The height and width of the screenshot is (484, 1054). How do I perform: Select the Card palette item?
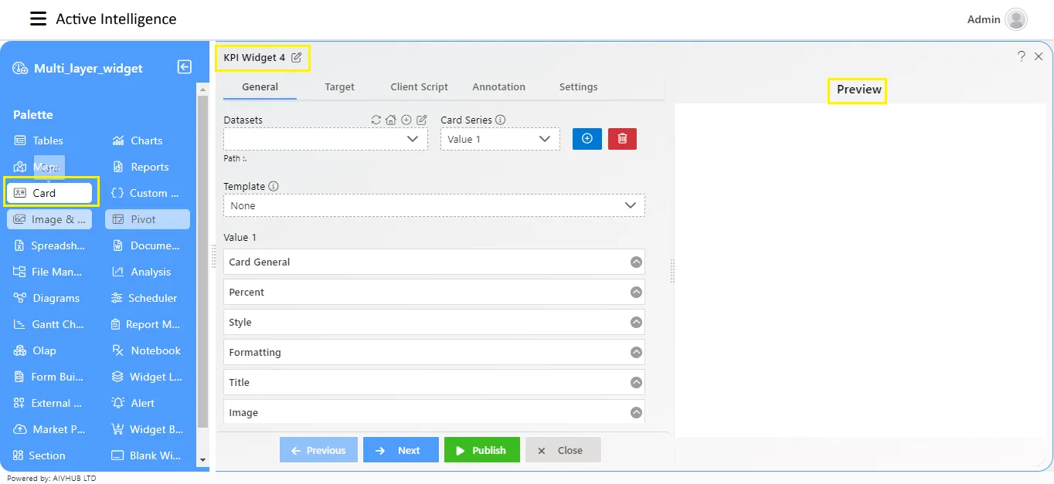point(49,193)
